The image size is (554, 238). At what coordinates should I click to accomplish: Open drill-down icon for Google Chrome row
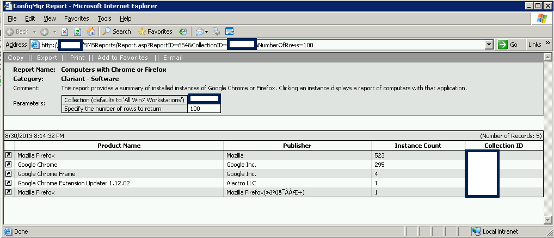click(x=9, y=164)
